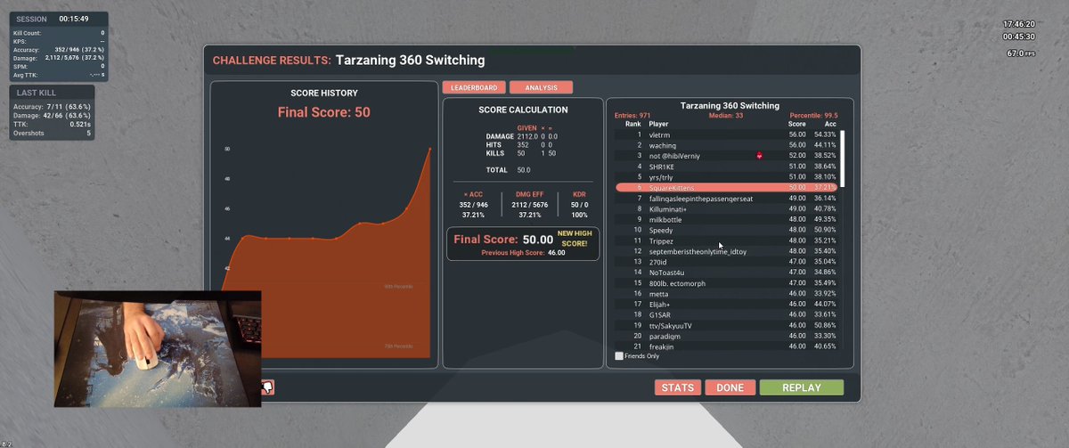1069x448 pixels.
Task: Click the thumbs-down dislike icon
Action: [x=268, y=387]
